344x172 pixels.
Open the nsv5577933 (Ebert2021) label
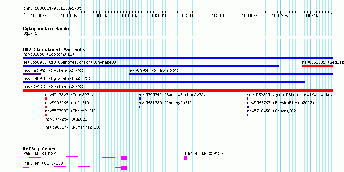pyautogui.click(x=70, y=111)
